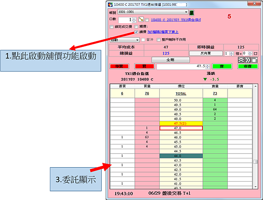Click the 賣量 column header

click(x=215, y=86)
